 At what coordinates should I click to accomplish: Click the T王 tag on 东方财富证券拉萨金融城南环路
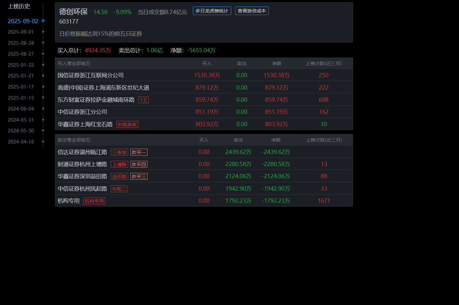tap(144, 100)
